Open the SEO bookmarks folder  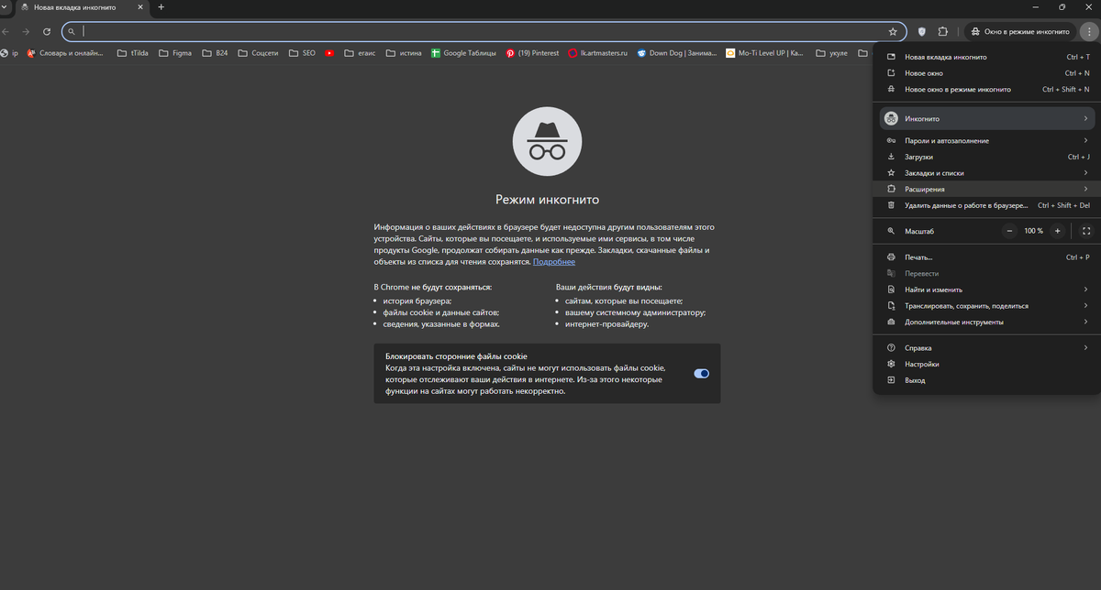tap(301, 53)
